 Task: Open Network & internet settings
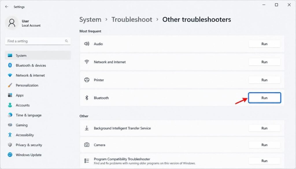click(38, 75)
